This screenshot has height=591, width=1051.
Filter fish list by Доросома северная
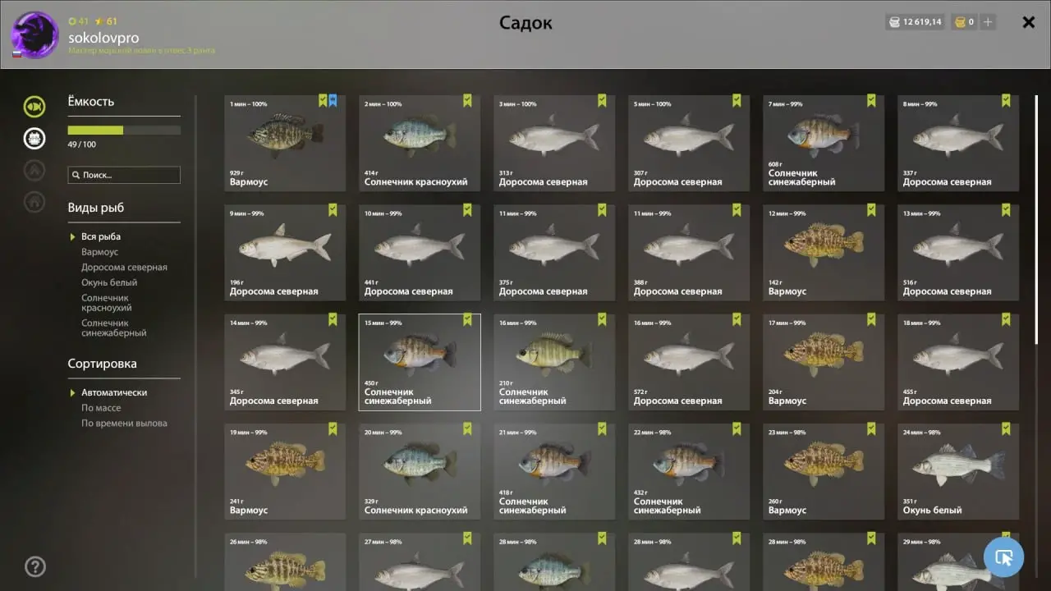click(124, 268)
